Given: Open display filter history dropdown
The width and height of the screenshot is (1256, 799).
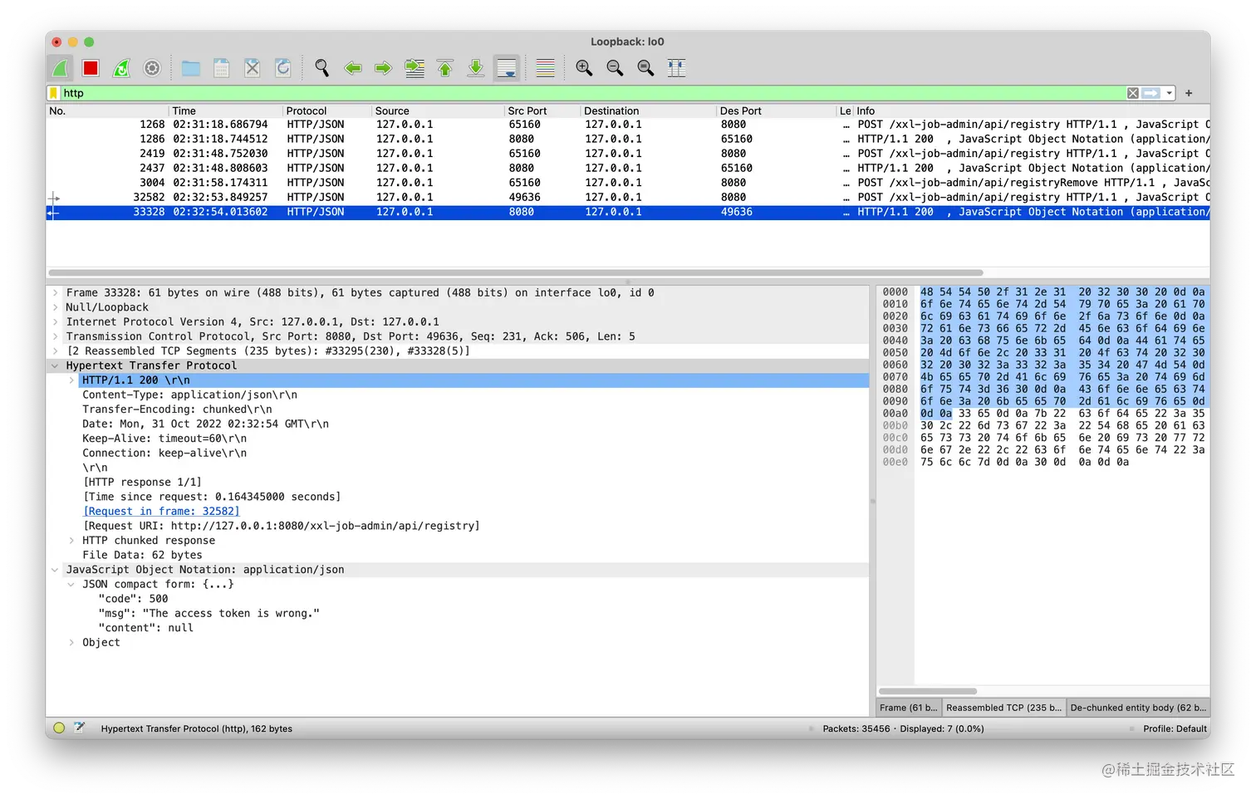Looking at the screenshot, I should coord(1170,93).
